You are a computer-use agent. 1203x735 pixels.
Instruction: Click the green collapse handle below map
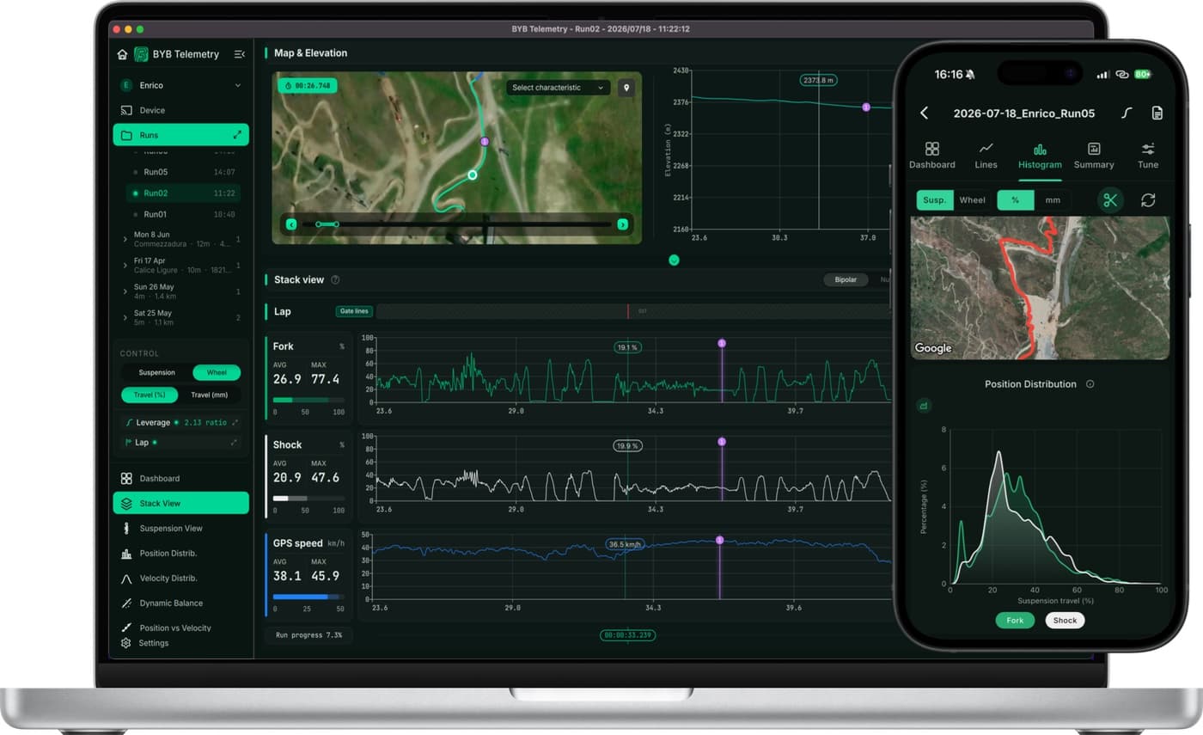tap(674, 260)
